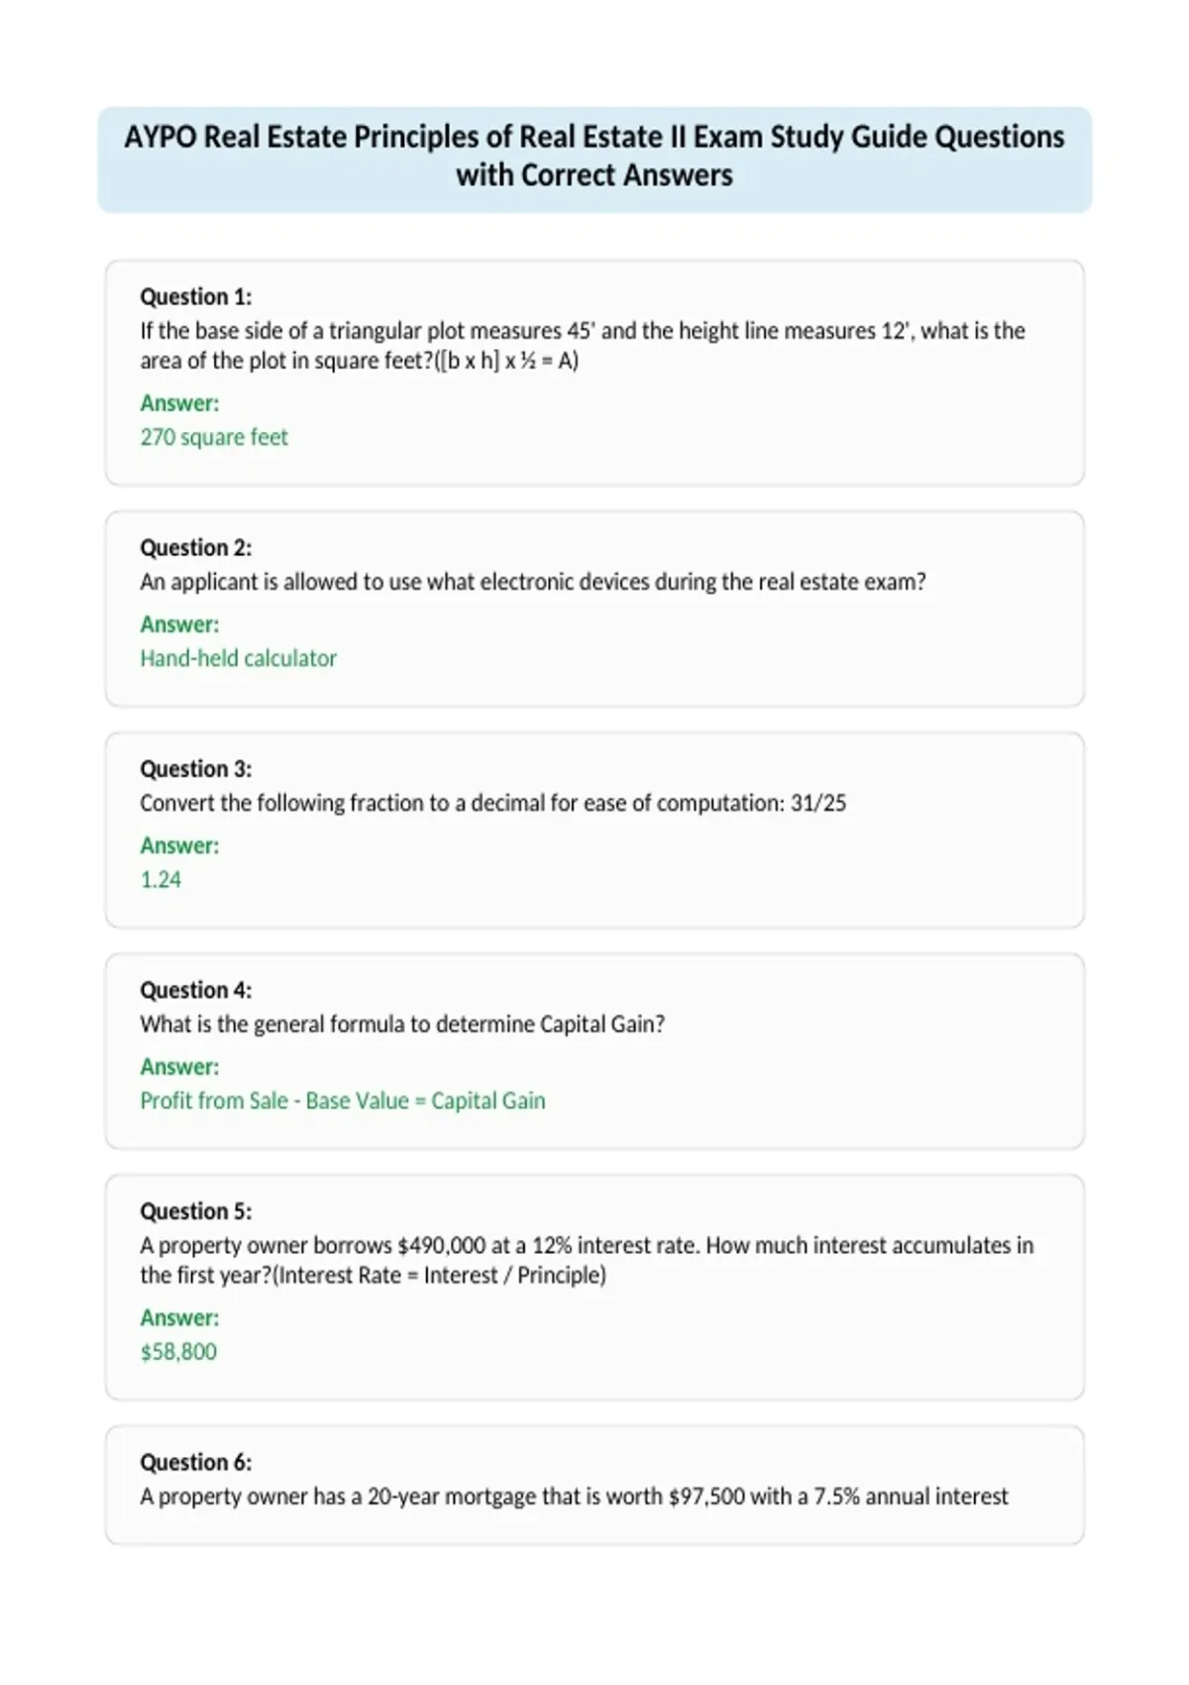Image resolution: width=1189 pixels, height=1685 pixels.
Task: Select the Question 1 heading
Action: coord(196,296)
